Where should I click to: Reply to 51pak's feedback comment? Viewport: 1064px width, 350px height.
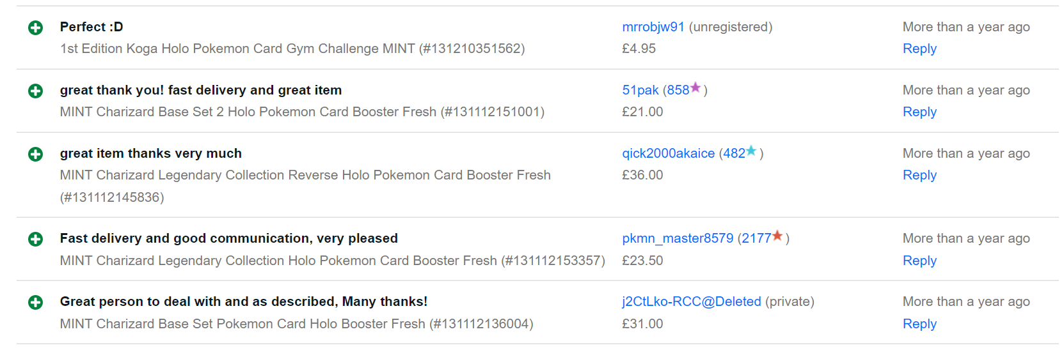tap(919, 112)
